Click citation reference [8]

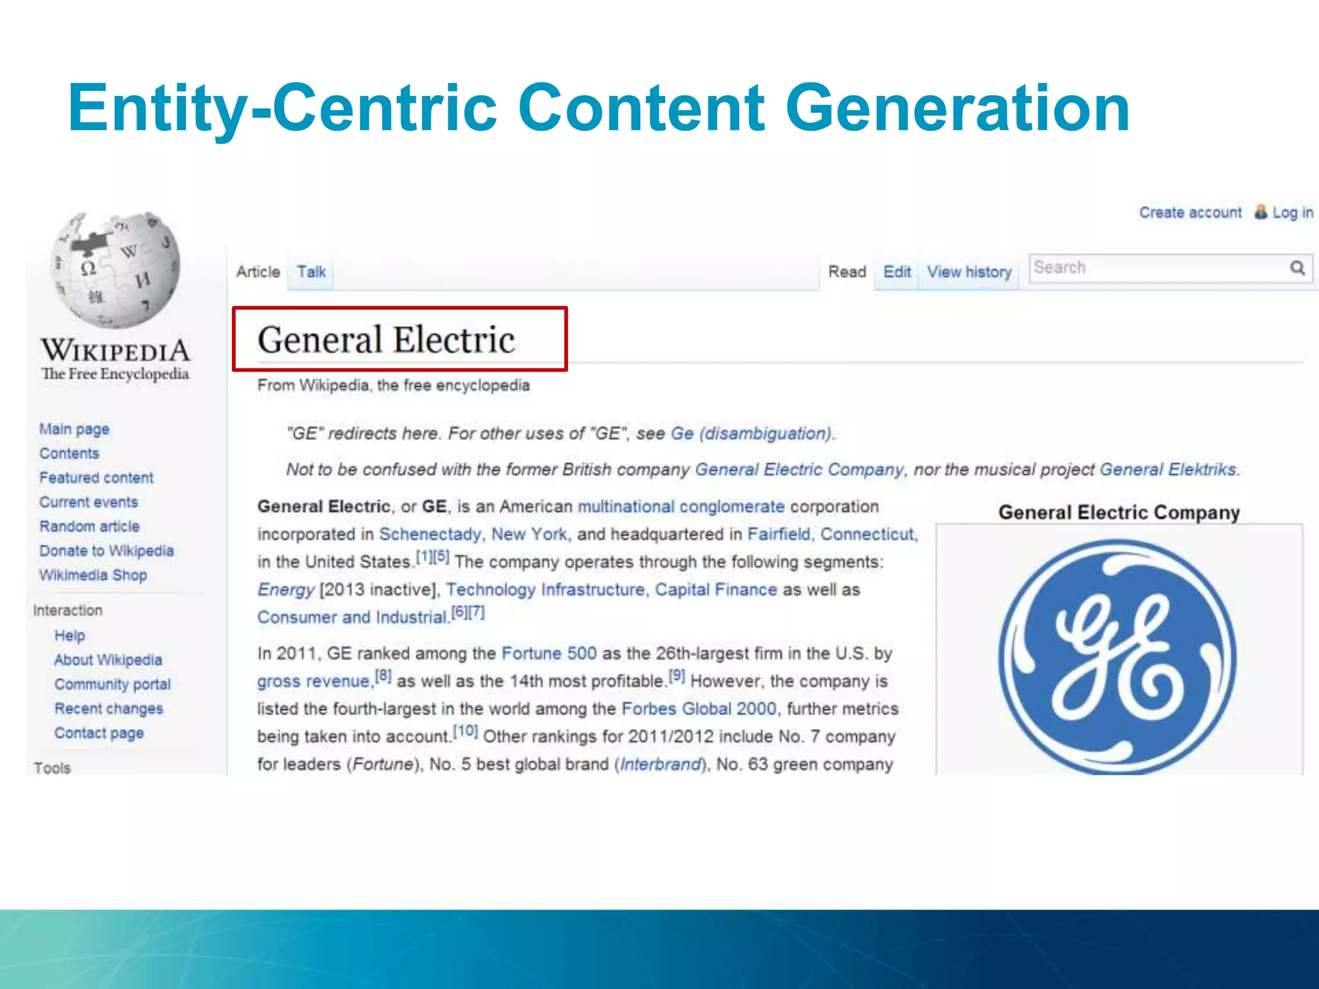pyautogui.click(x=383, y=676)
